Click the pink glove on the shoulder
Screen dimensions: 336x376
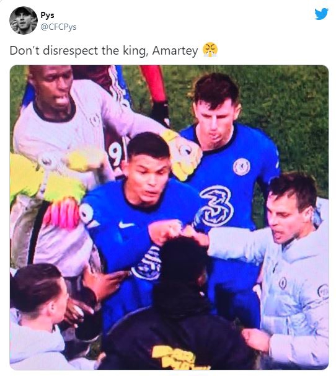[x=61, y=212]
